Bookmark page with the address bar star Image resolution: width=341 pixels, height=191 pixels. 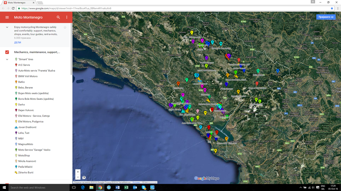pos(332,8)
